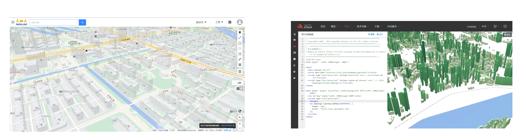
Task: Click the blue search magnifier button
Action: (82, 22)
